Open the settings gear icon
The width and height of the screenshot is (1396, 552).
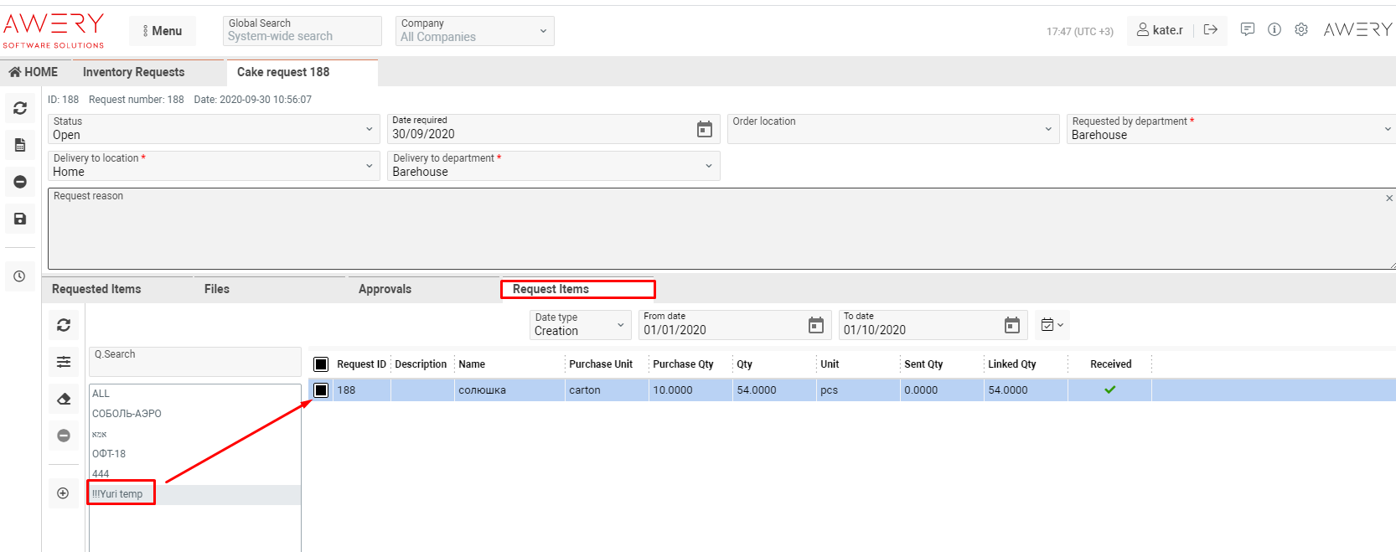(x=1301, y=30)
